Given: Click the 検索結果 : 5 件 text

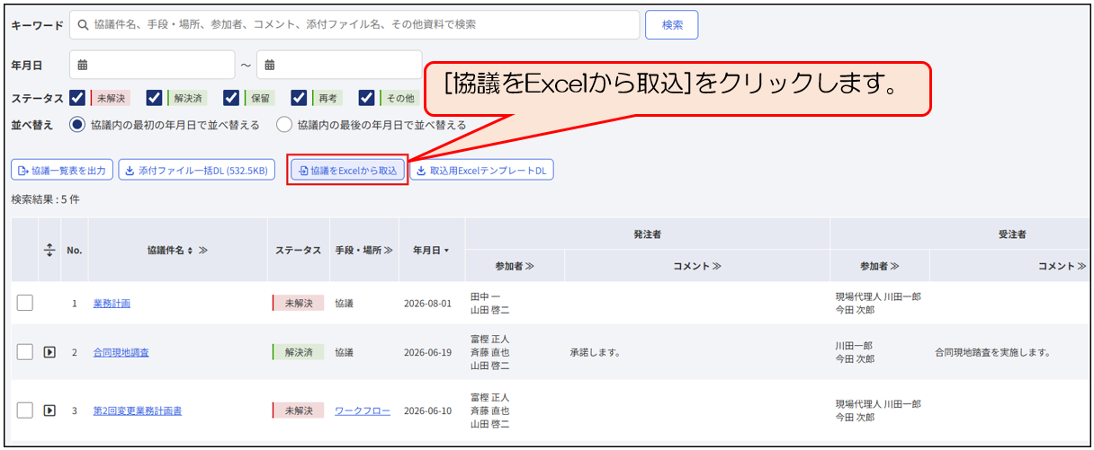Looking at the screenshot, I should (x=45, y=199).
